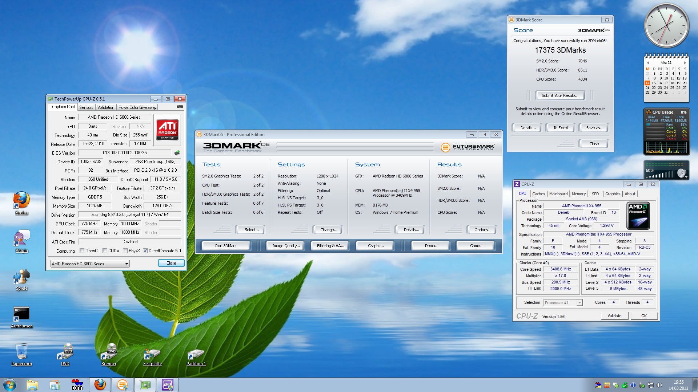This screenshot has width=698, height=392.
Task: Switch to GPU-Z taskbar button
Action: pyautogui.click(x=145, y=385)
